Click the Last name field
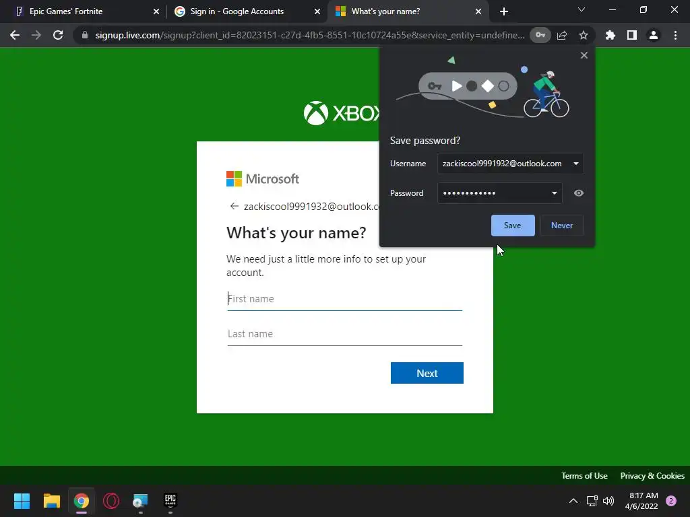This screenshot has width=690, height=517. 344,334
